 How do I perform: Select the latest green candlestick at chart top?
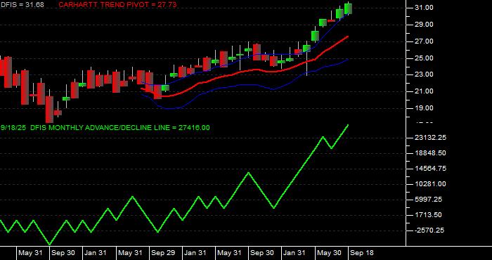[348, 8]
